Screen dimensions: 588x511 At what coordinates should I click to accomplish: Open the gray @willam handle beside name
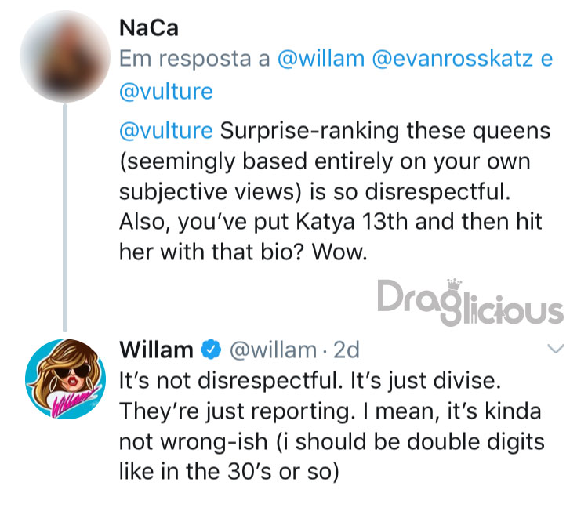point(274,350)
